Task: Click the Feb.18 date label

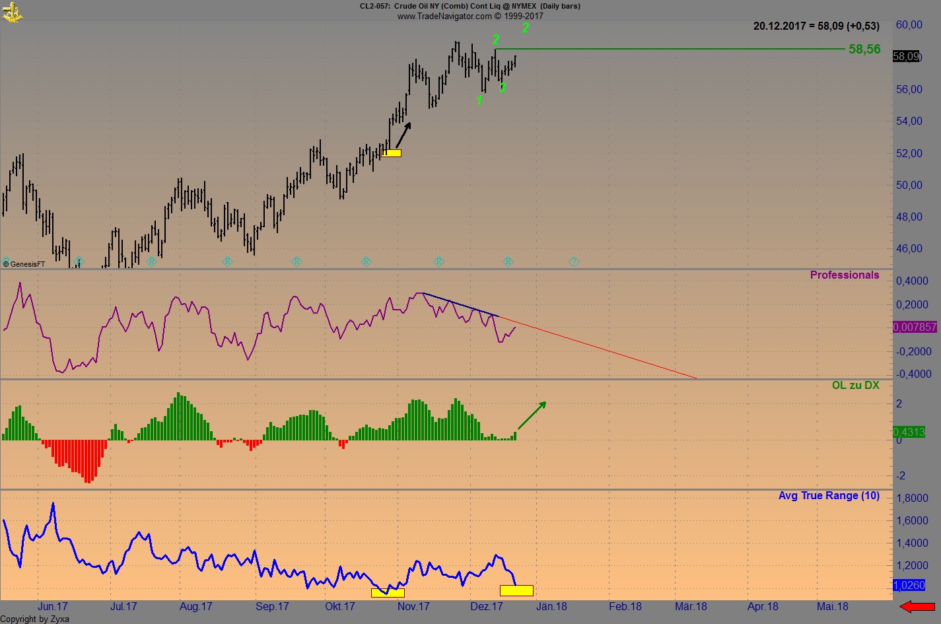Action: [625, 606]
